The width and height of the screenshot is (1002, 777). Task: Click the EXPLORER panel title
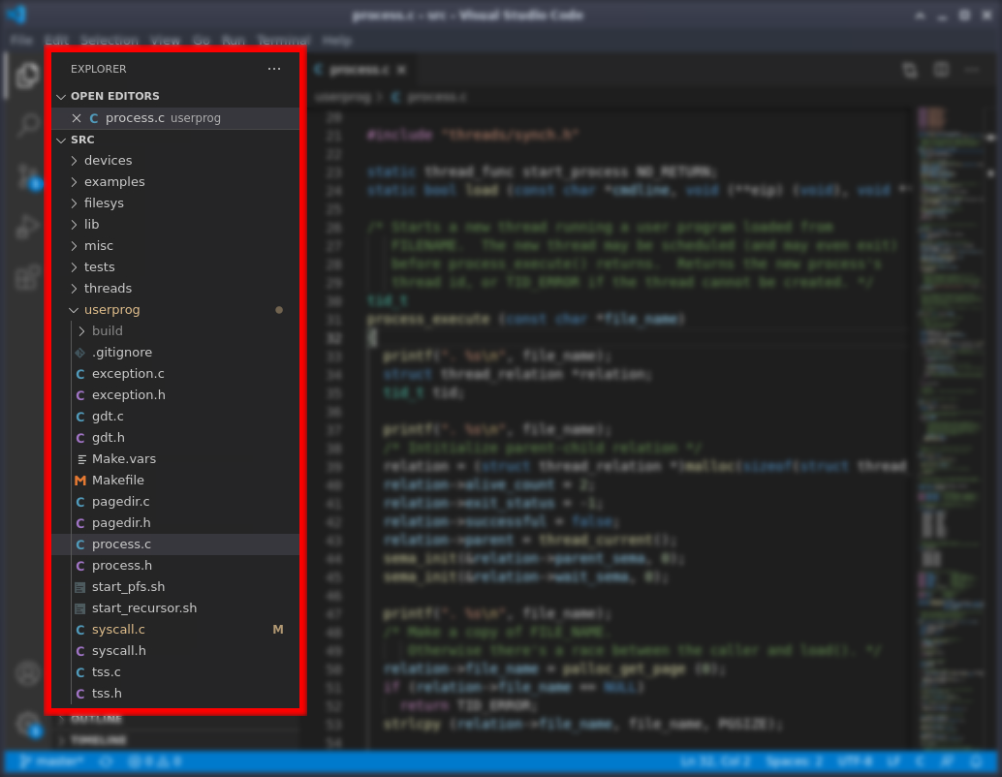(99, 69)
